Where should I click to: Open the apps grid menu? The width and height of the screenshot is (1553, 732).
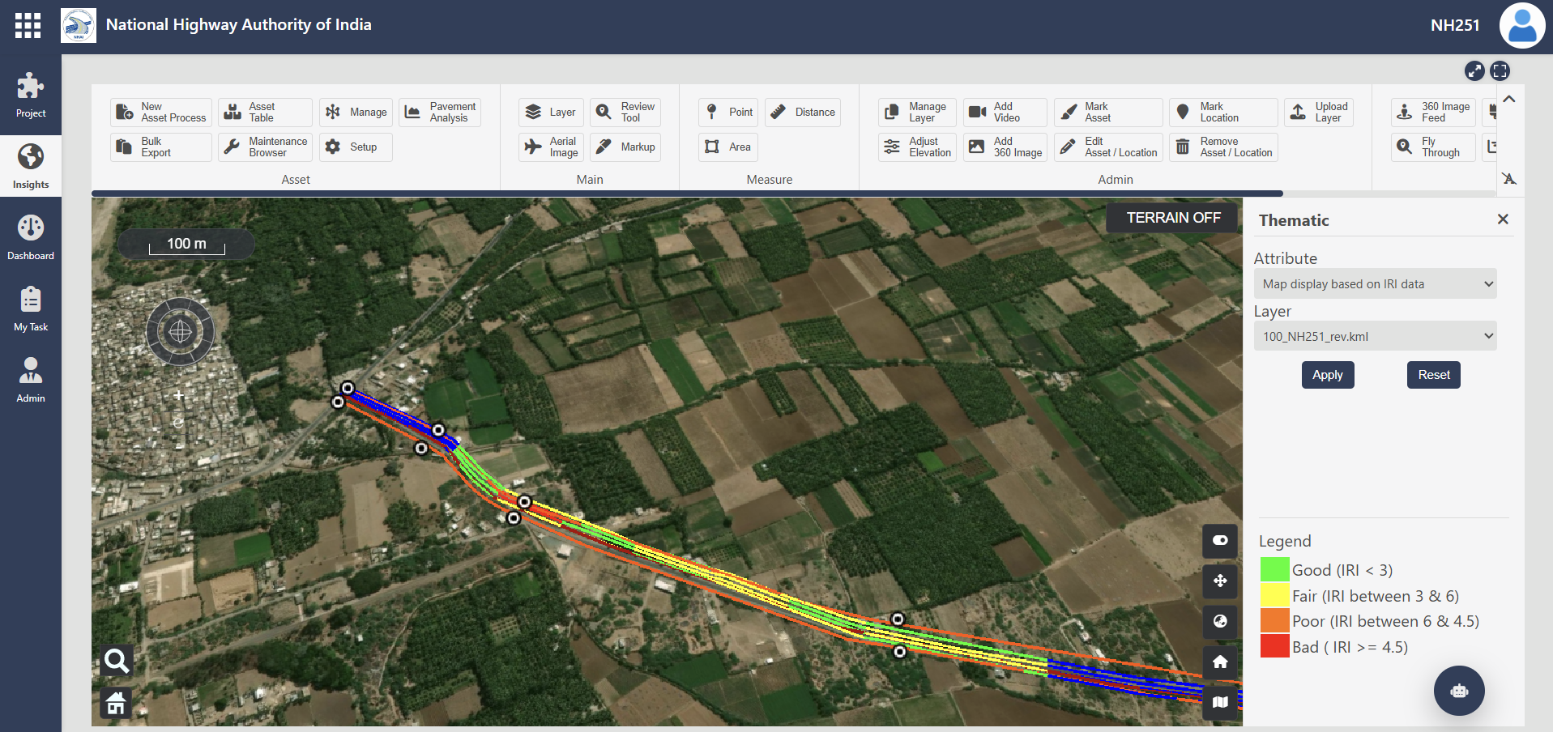(28, 25)
